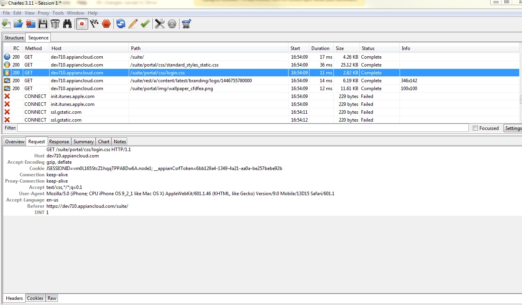Image resolution: width=522 pixels, height=305 pixels.
Task: Click the New Session toolbar icon
Action: [6, 24]
